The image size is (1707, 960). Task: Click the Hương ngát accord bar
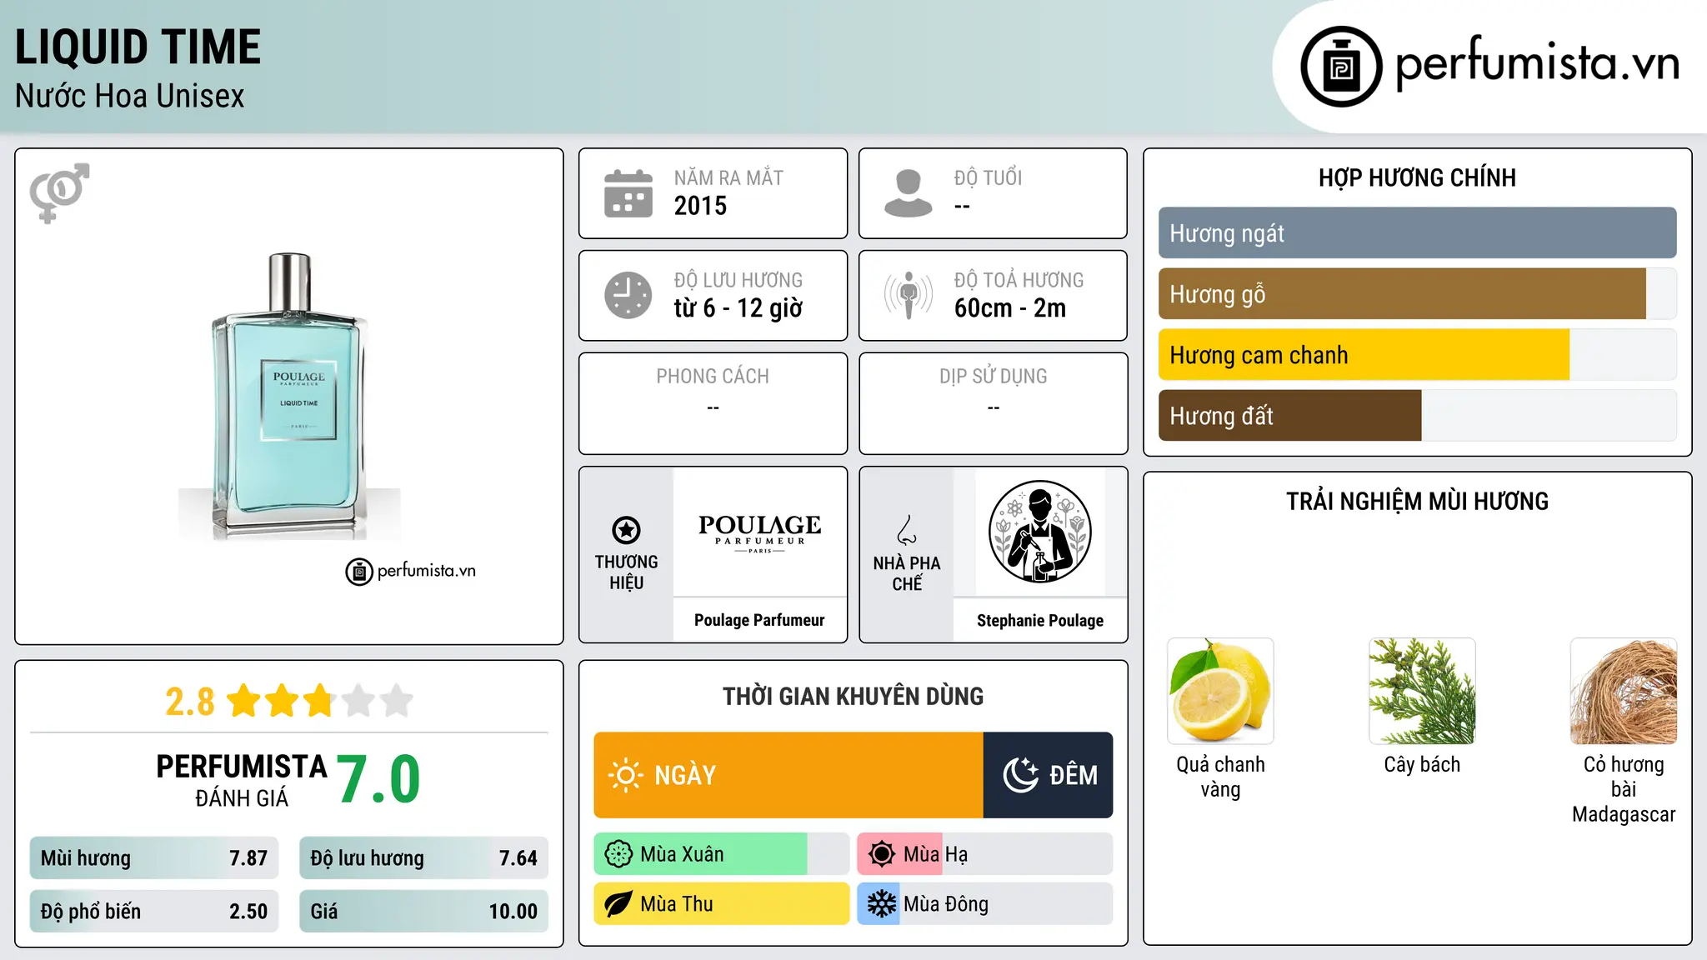point(1417,233)
